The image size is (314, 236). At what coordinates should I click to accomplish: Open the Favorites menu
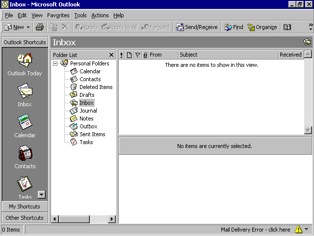[x=58, y=15]
